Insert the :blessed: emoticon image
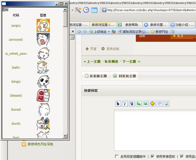This screenshot has width=196, height=160. tap(43, 95)
